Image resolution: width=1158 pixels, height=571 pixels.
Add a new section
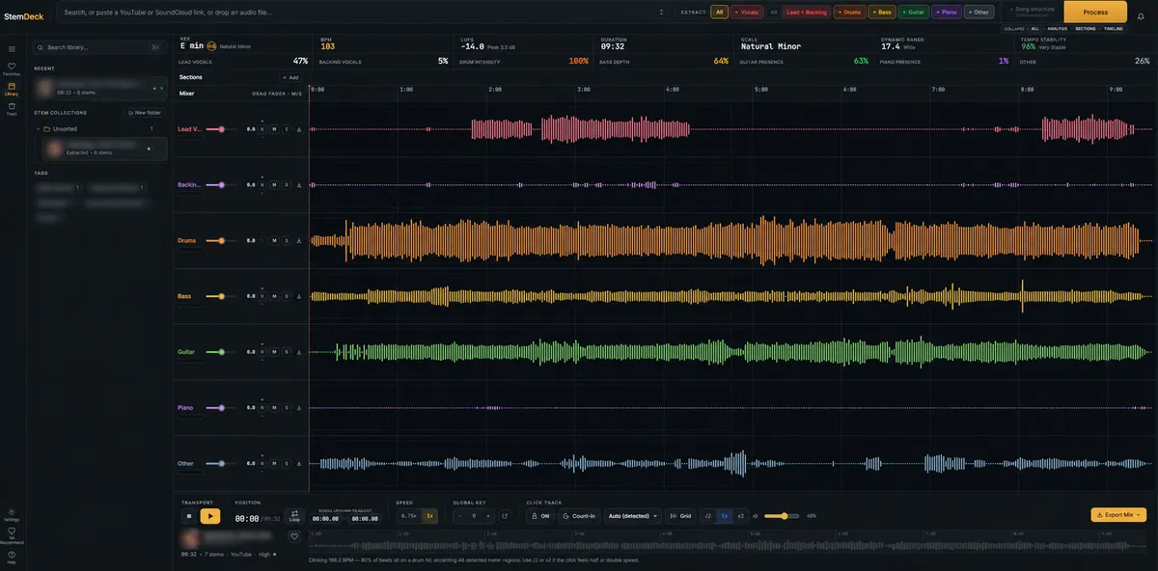(x=290, y=77)
